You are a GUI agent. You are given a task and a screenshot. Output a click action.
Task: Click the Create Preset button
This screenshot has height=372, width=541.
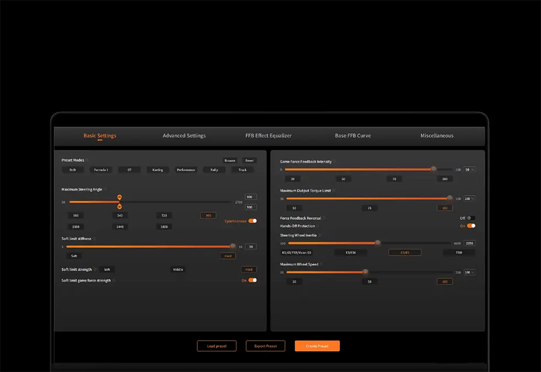pyautogui.click(x=317, y=346)
